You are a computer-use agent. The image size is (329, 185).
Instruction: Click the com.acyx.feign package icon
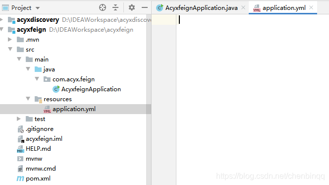pos(47,79)
